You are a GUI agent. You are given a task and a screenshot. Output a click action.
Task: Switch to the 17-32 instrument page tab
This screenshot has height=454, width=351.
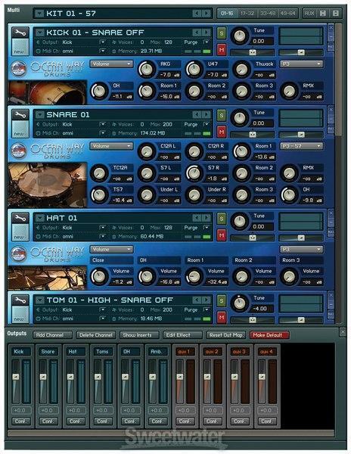[247, 14]
